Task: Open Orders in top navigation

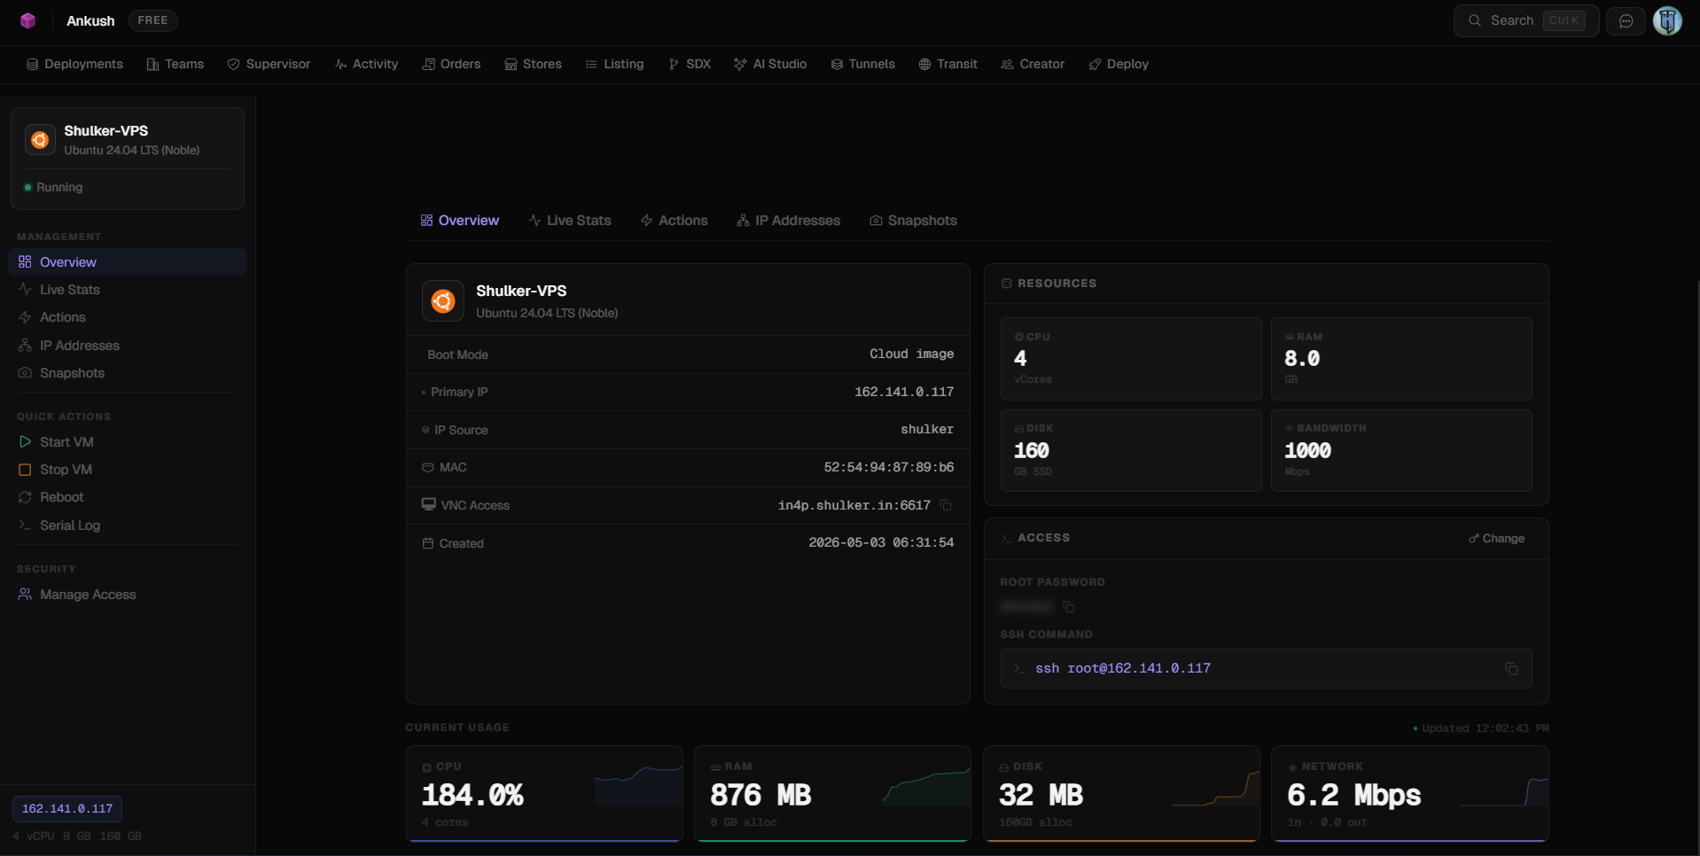Action: point(451,64)
